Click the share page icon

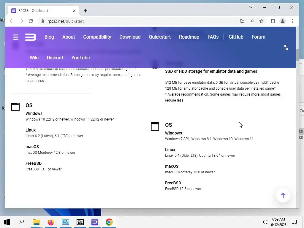pyautogui.click(x=252, y=21)
